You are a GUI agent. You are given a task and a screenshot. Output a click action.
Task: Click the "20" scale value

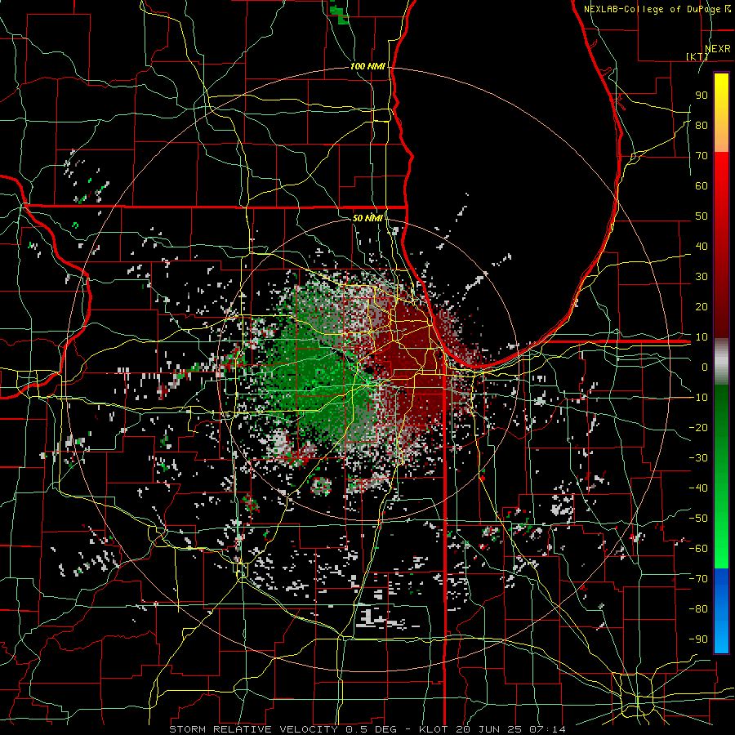click(x=702, y=306)
